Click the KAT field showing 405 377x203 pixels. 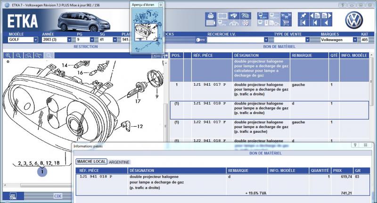tap(365, 40)
